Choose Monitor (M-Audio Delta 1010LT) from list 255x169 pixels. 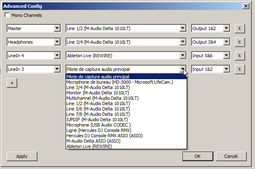click(x=126, y=93)
